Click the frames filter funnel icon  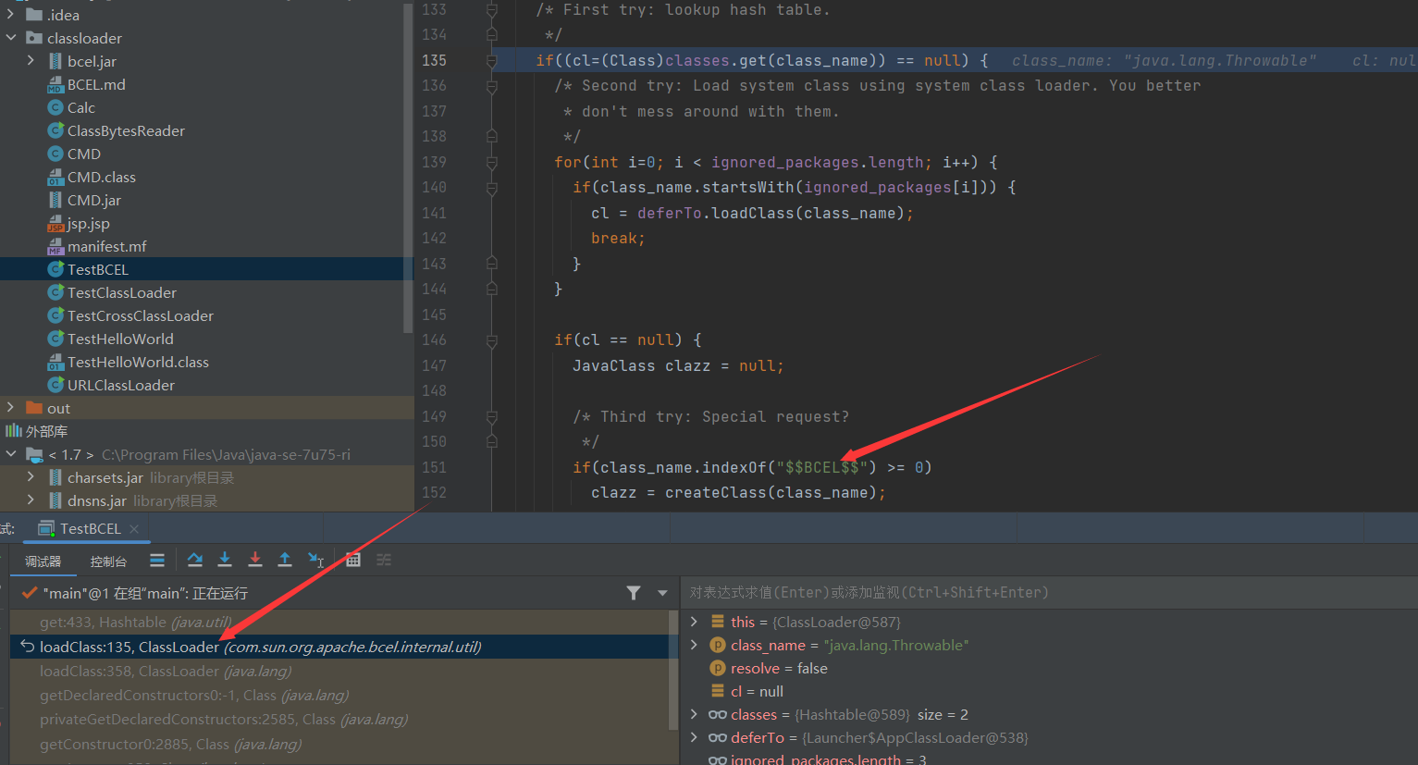tap(634, 593)
